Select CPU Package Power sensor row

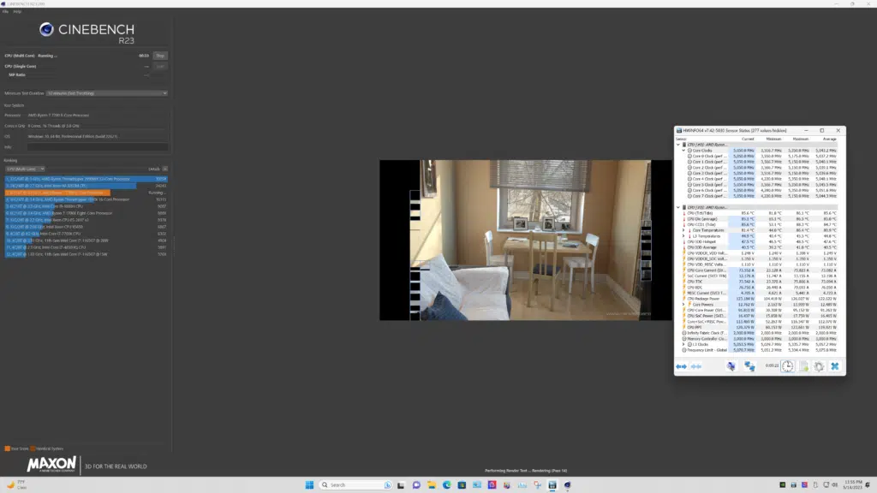[x=760, y=299]
